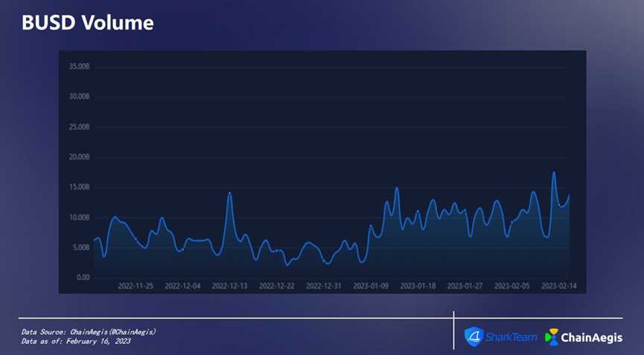
Task: Select the 15.00B y-axis label
Action: pyautogui.click(x=79, y=187)
